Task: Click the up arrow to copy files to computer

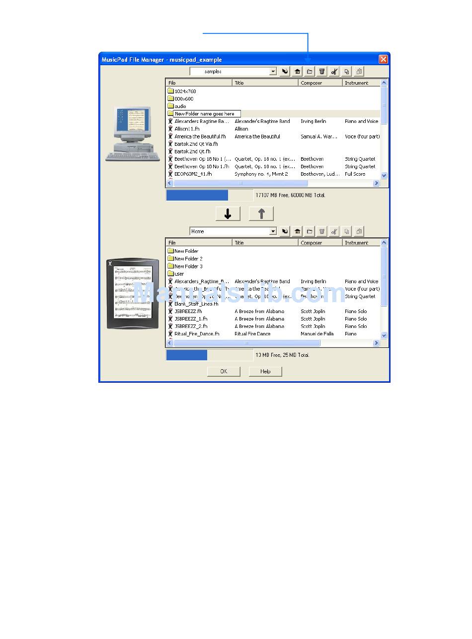Action: point(261,213)
